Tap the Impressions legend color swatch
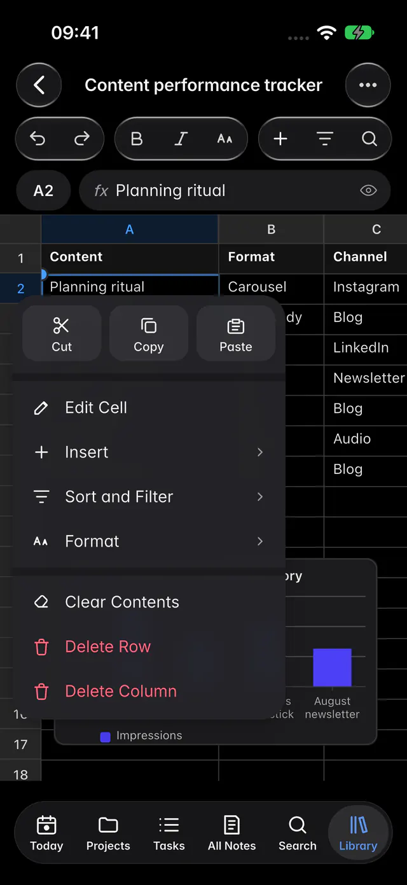 [106, 737]
